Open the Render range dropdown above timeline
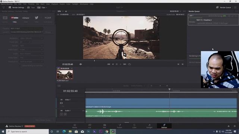 (x=138, y=86)
